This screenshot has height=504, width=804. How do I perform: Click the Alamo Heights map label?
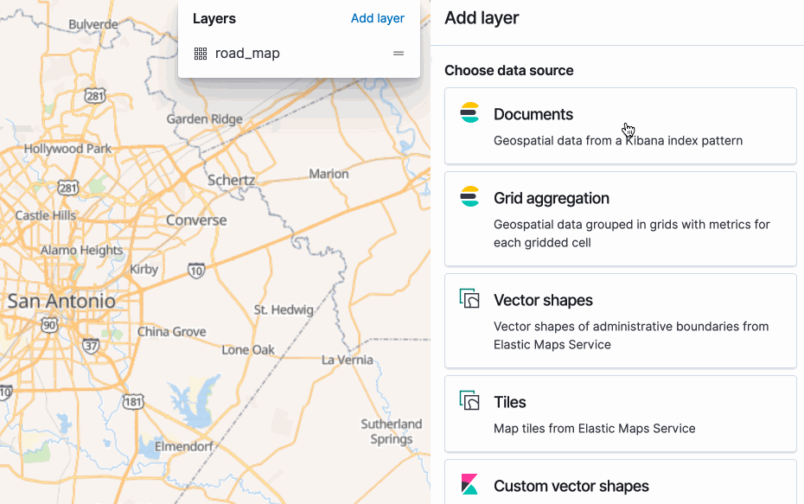(81, 250)
